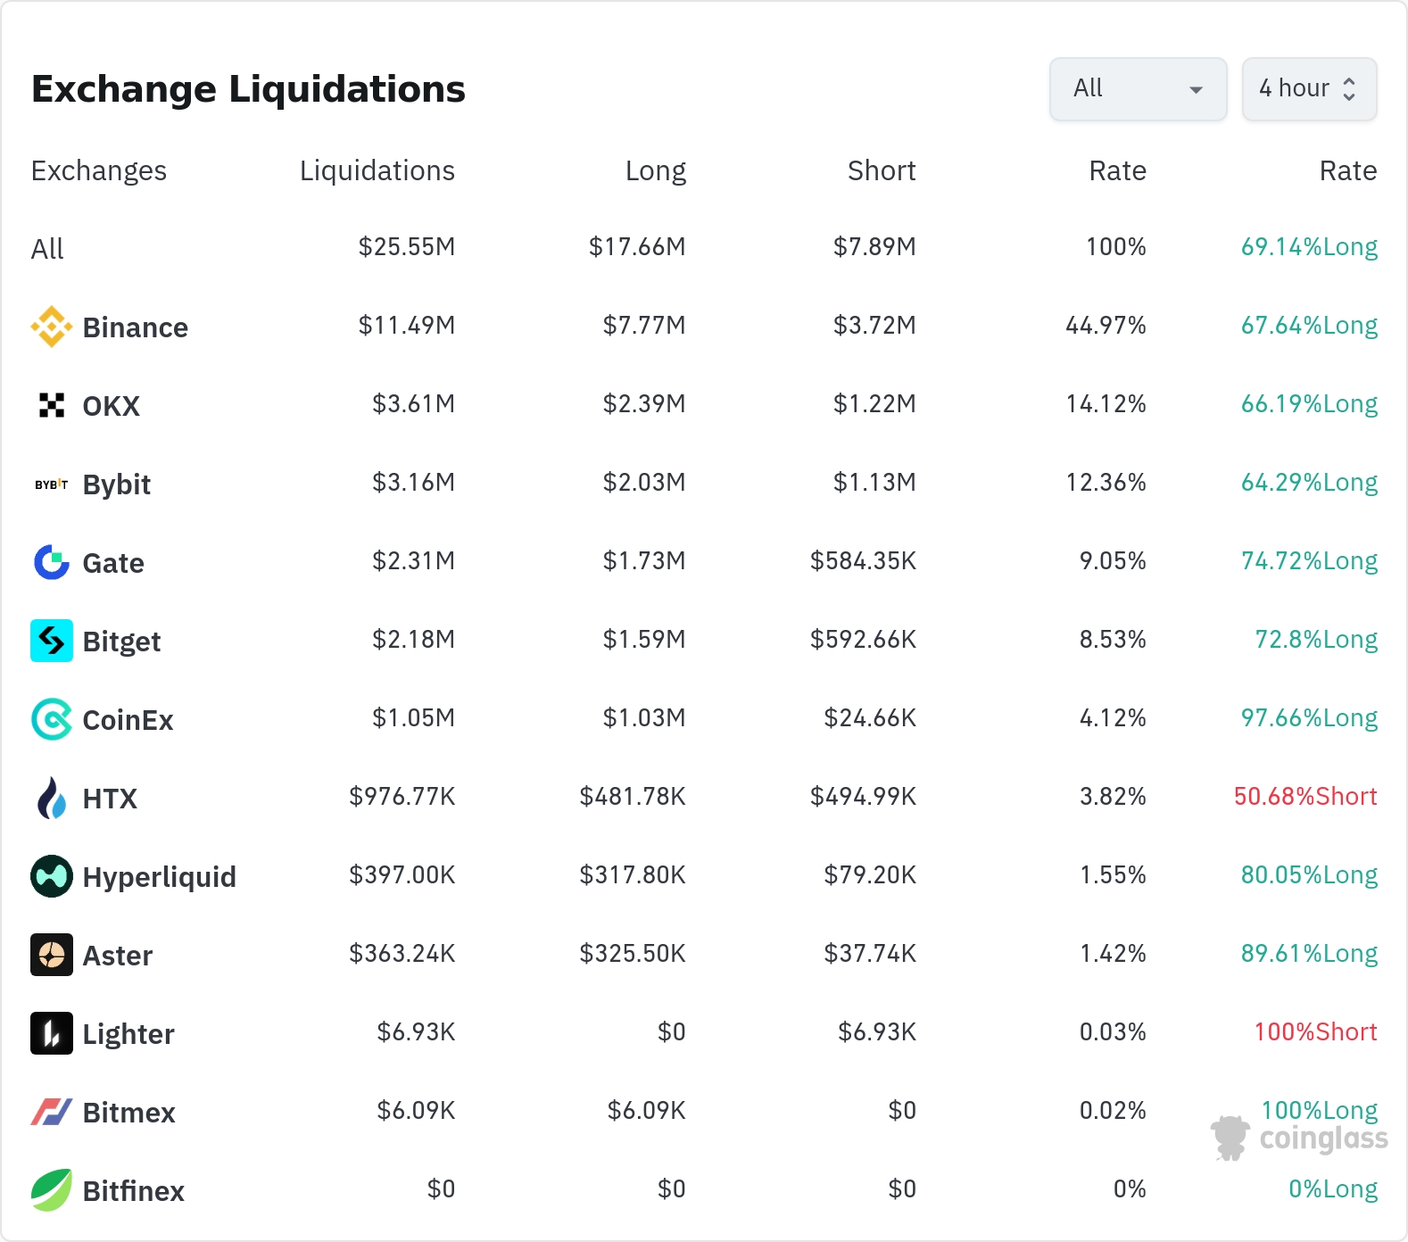The height and width of the screenshot is (1242, 1408).
Task: Click the Long column header
Action: pos(655,171)
